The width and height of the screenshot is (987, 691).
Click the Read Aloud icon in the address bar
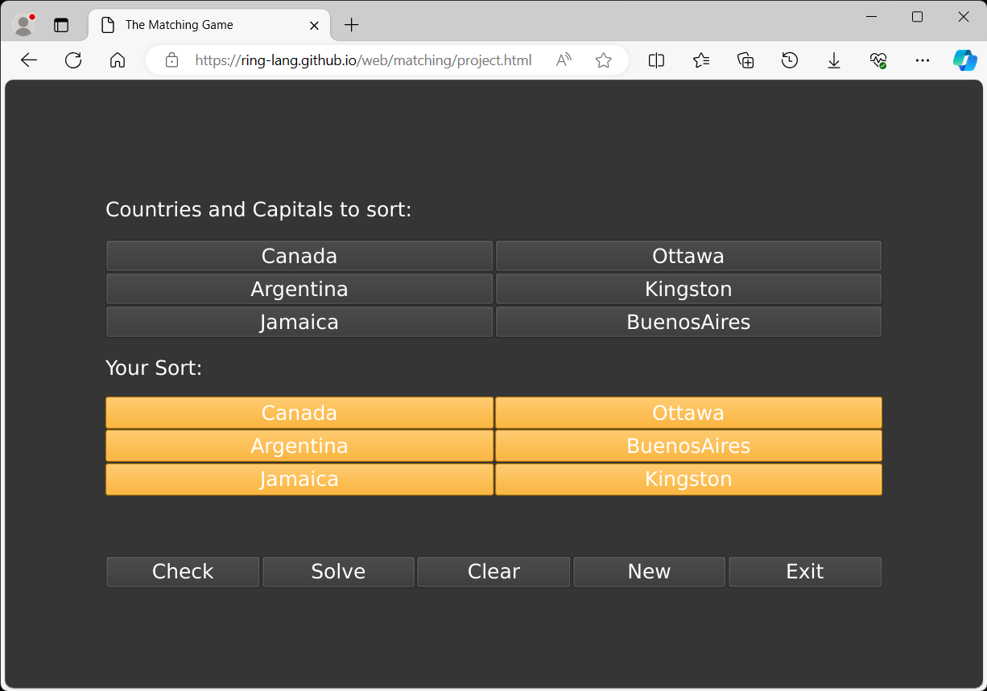(564, 60)
